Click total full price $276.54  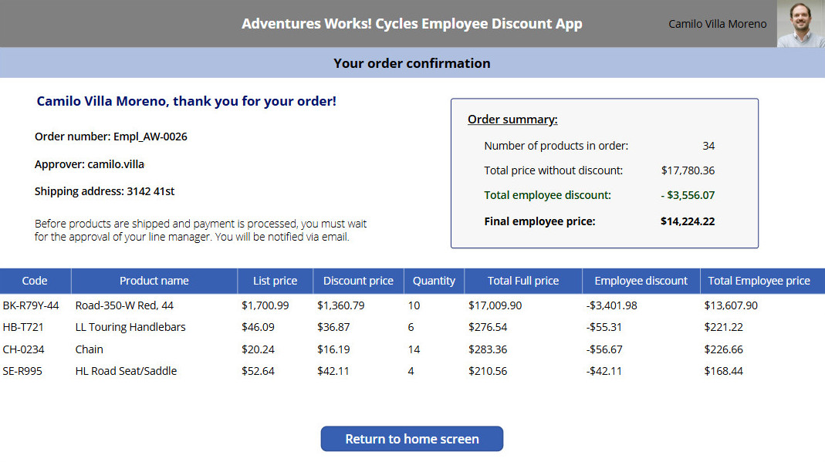click(488, 328)
